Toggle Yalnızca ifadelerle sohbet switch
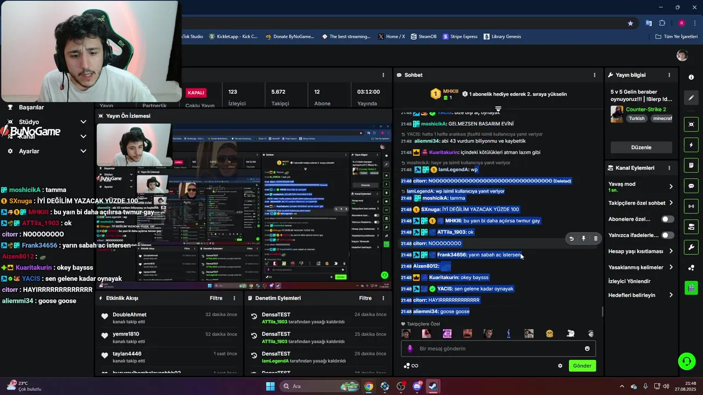Screen dimensions: 703x395 (667, 235)
